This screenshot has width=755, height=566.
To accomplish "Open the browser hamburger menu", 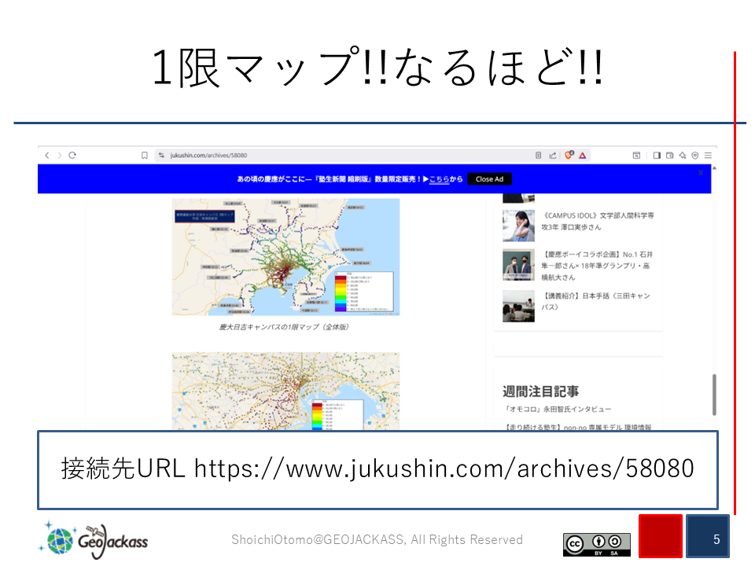I will pos(708,156).
